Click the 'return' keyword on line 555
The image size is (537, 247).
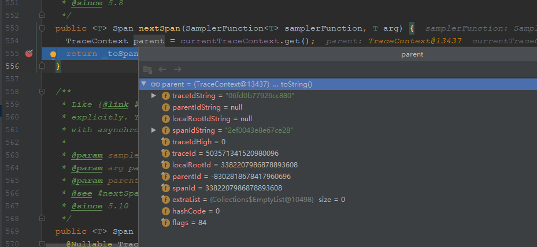pos(82,54)
